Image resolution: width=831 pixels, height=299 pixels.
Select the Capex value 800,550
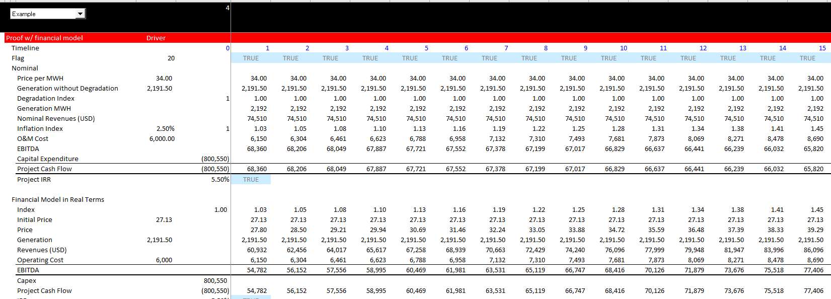215,281
